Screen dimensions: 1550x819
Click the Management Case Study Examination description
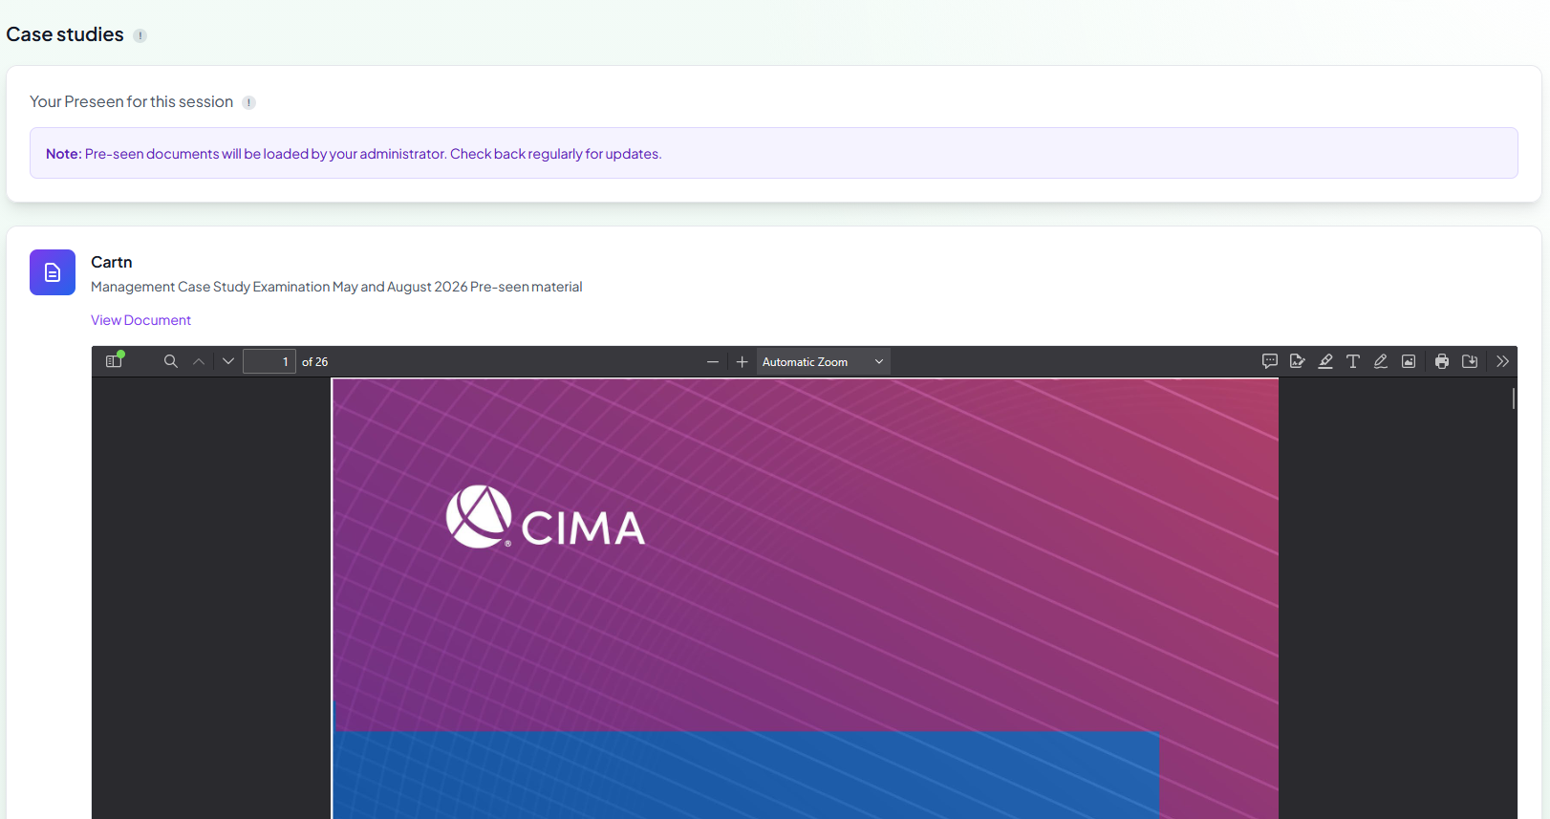[336, 287]
